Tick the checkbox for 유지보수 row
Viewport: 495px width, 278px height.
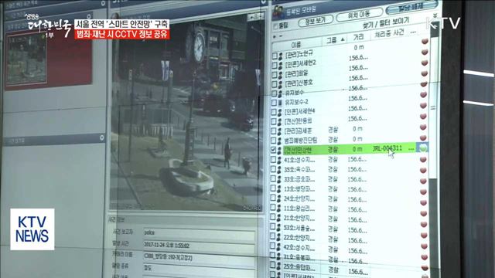[x=274, y=93]
